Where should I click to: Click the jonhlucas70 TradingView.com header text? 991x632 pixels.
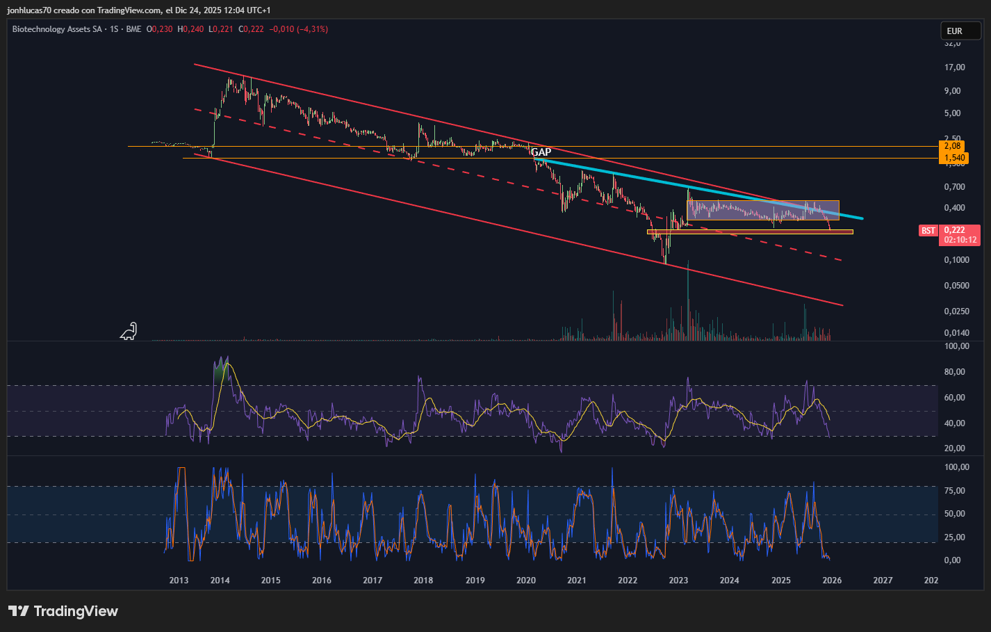(139, 10)
